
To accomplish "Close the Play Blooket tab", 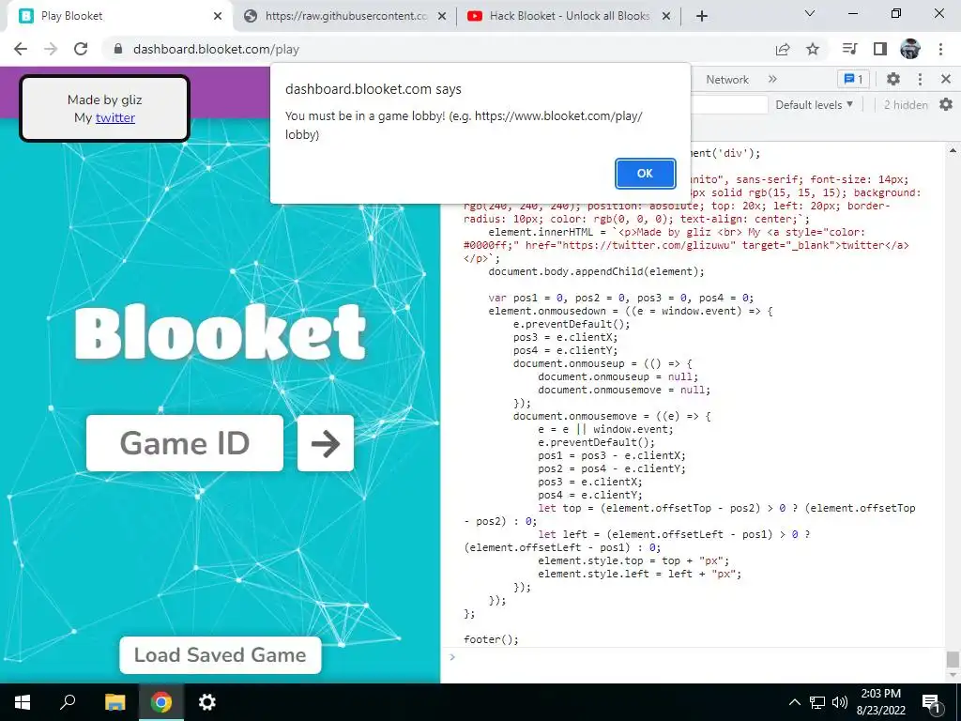I will pos(218,16).
